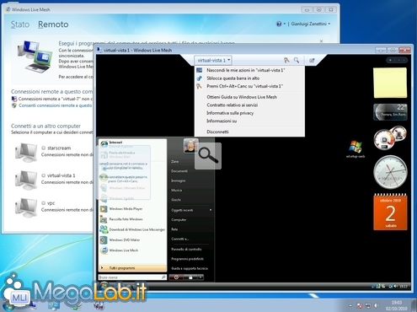Switch to the Stato tab in Windows Live Mesh

[20, 24]
